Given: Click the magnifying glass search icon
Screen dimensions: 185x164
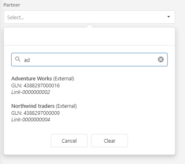Looking at the screenshot, I should [x=18, y=59].
